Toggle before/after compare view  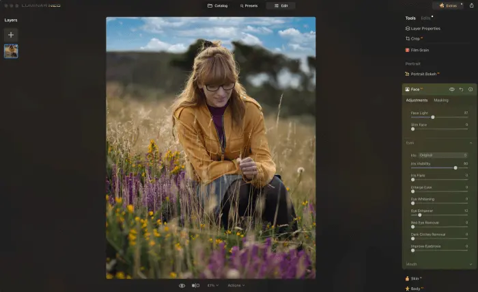(195, 286)
